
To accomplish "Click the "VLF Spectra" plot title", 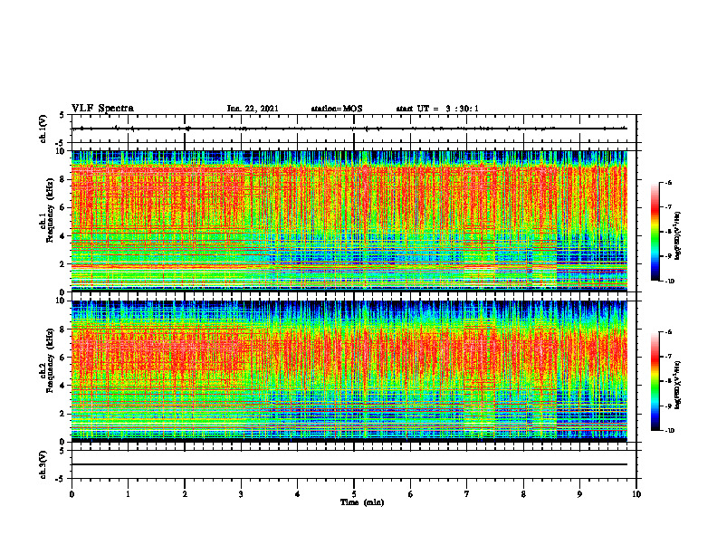I will [x=102, y=109].
